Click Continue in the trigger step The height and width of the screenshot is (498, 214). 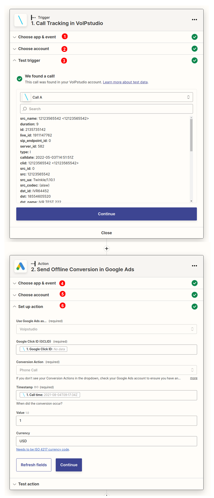[107, 214]
